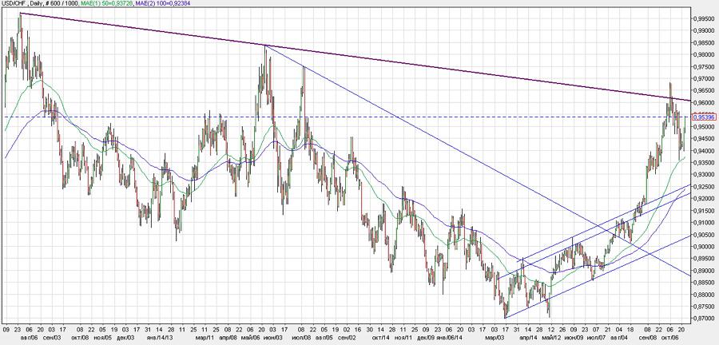Click the 0,90000 level on price scale
Image resolution: width=719 pixels, height=345 pixels.
point(703,247)
